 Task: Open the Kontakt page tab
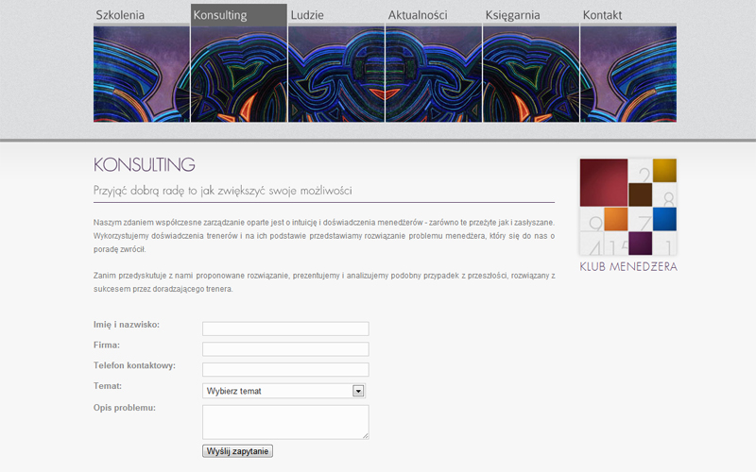click(x=602, y=15)
